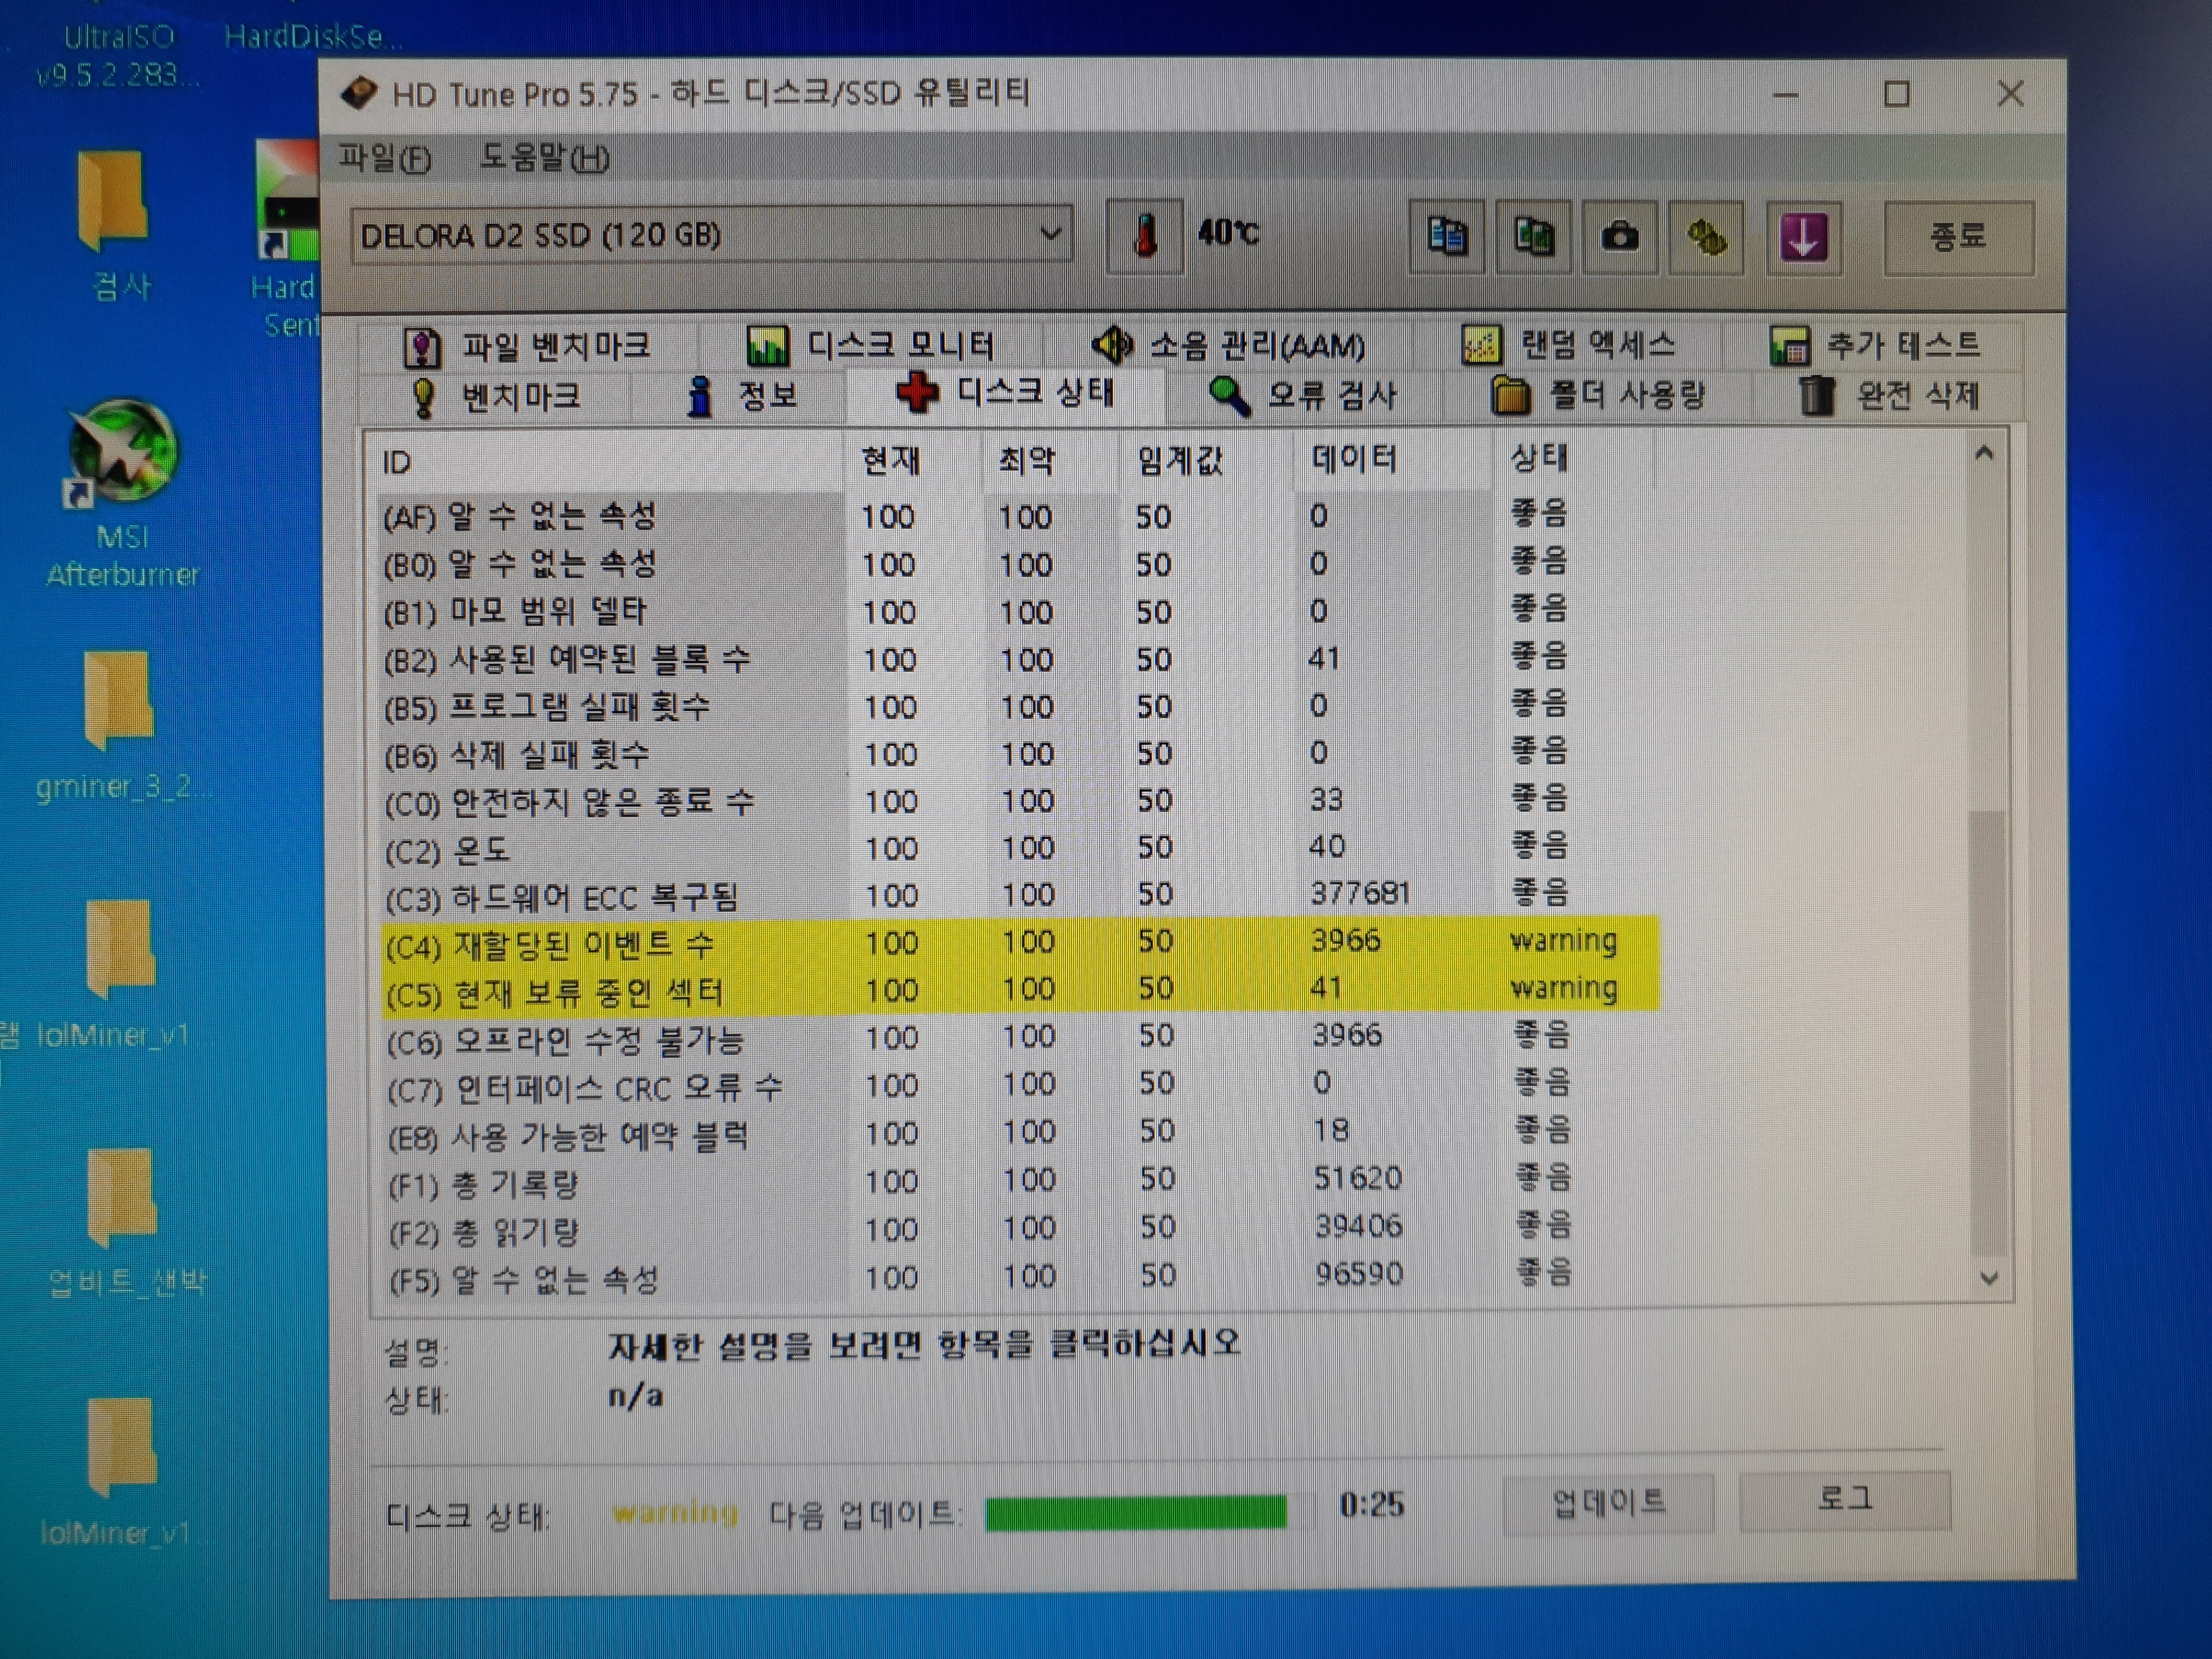The image size is (2212, 1659).
Task: Maximize the HD Tune Pro window
Action: click(x=1897, y=94)
